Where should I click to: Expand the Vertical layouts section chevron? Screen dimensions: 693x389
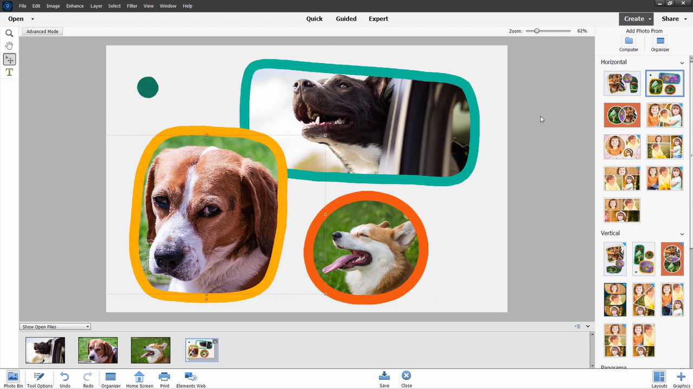pos(682,233)
